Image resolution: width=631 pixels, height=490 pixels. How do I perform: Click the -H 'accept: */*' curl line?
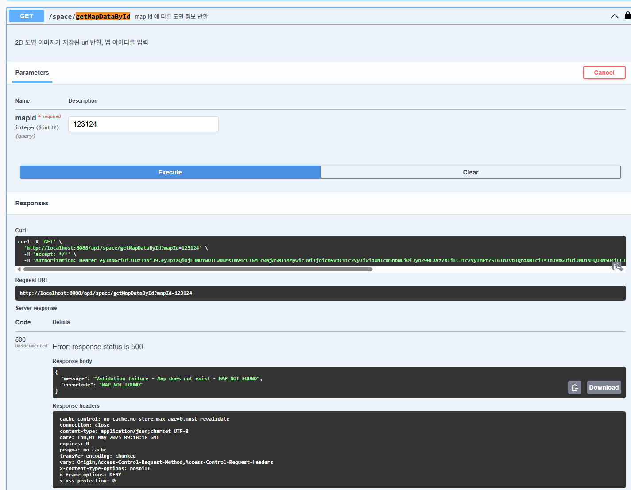50,254
